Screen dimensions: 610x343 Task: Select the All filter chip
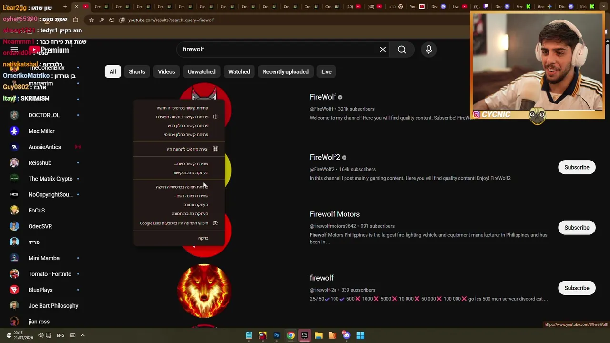coord(113,71)
